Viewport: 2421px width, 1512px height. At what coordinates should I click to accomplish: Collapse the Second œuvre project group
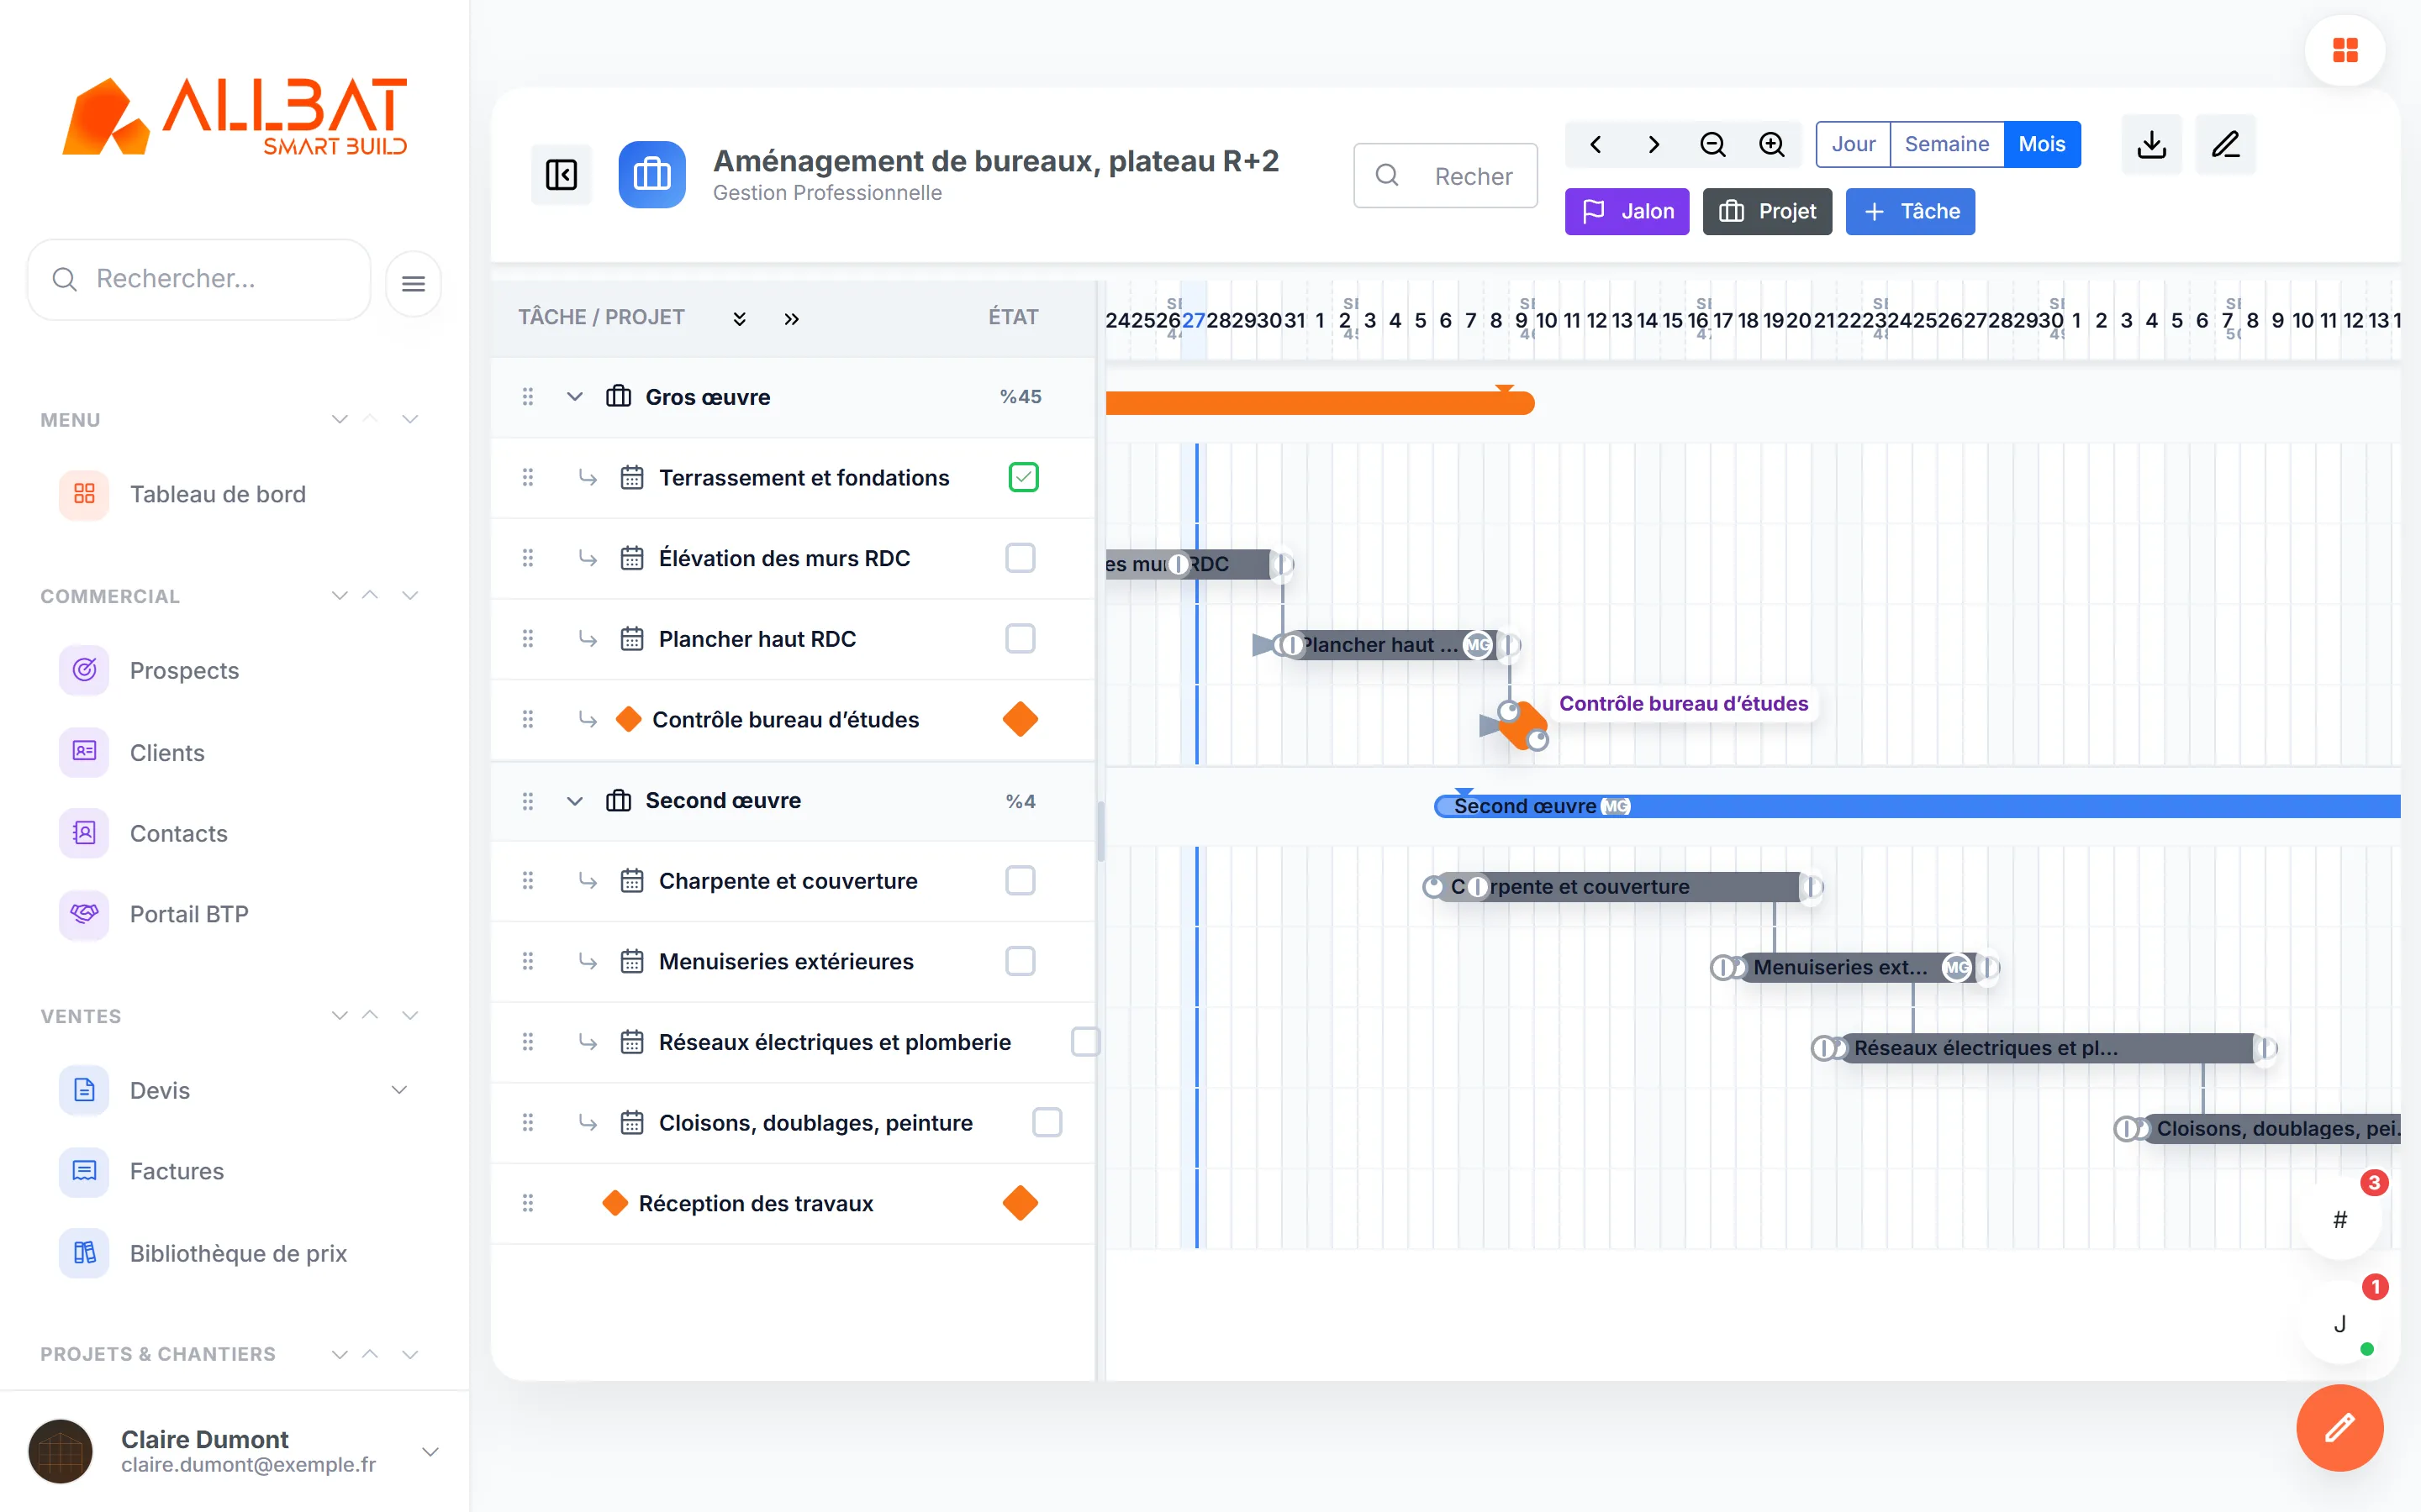[574, 801]
